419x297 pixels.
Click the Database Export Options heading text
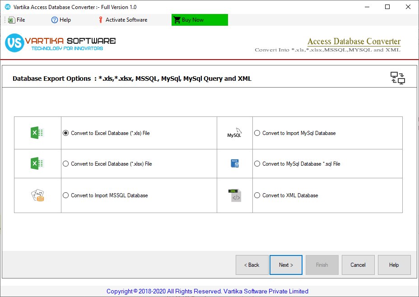132,79
